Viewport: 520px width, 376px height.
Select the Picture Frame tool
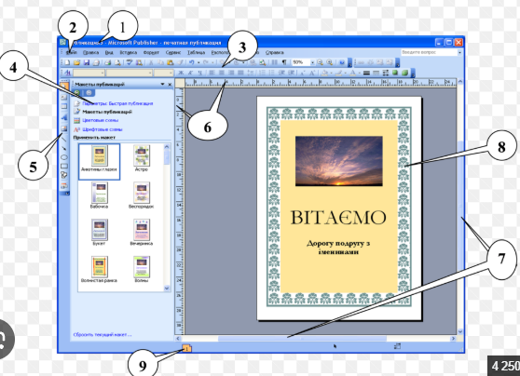click(x=64, y=128)
